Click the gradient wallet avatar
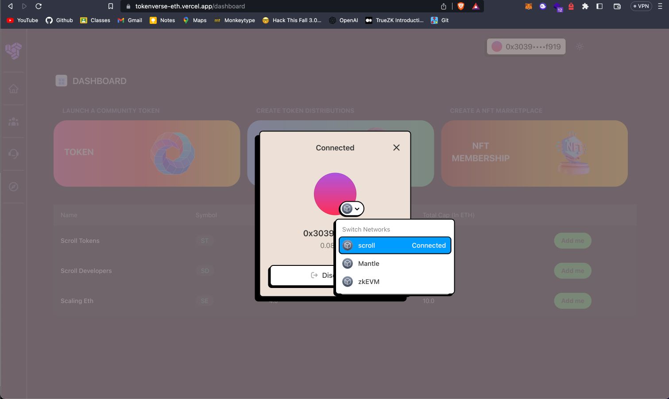The height and width of the screenshot is (399, 669). [335, 193]
